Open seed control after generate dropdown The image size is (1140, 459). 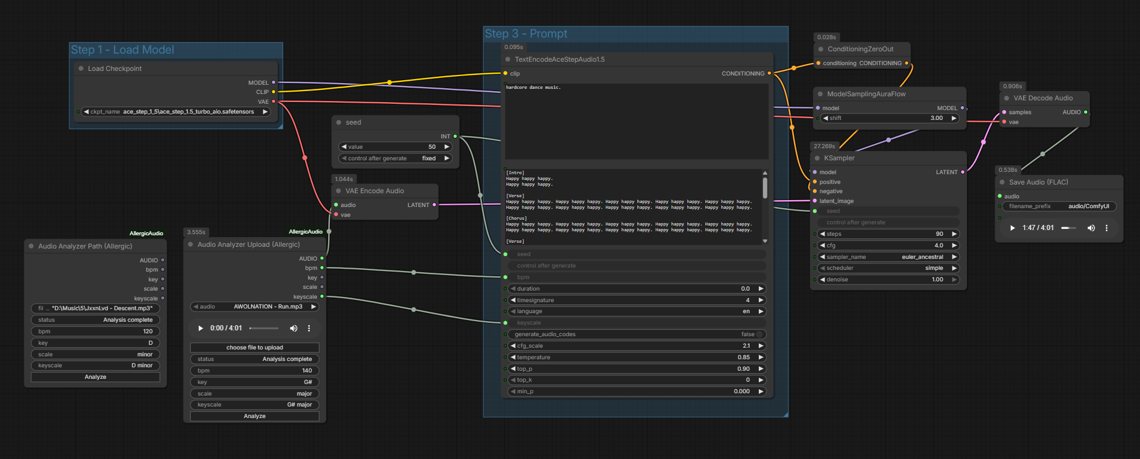(x=396, y=159)
